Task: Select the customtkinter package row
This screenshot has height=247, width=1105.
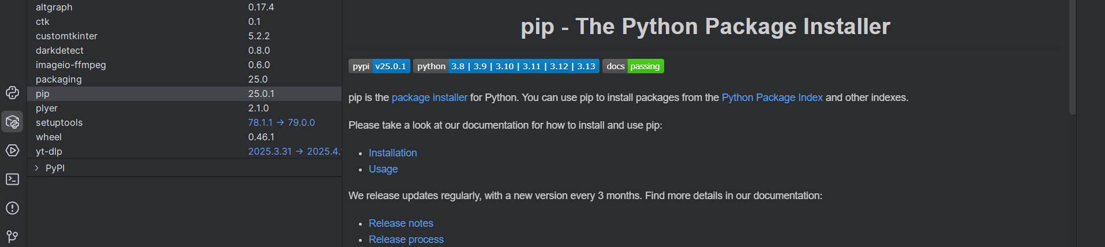Action: 66,36
